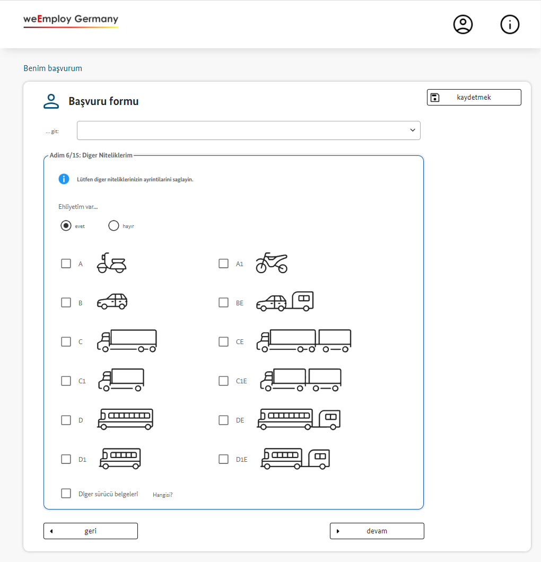Viewport: 541px width, 562px height.
Task: Click the 'Adim 6/15: Diger Niteliklerim' title
Action: pyautogui.click(x=91, y=155)
